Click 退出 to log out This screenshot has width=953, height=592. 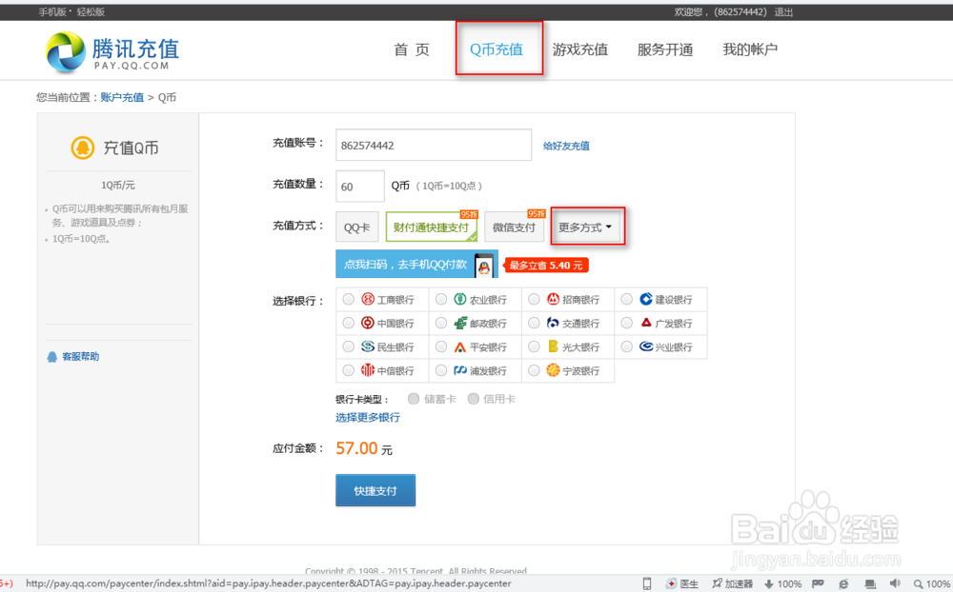(783, 11)
